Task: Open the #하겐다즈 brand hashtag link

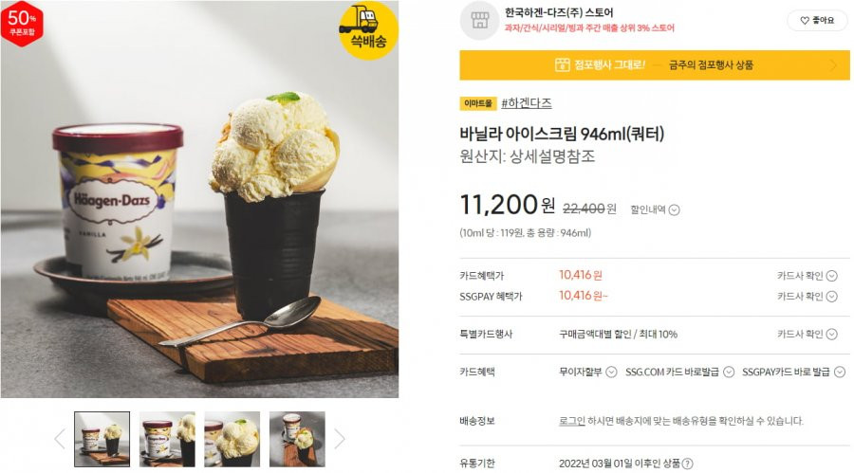Action: click(x=526, y=103)
